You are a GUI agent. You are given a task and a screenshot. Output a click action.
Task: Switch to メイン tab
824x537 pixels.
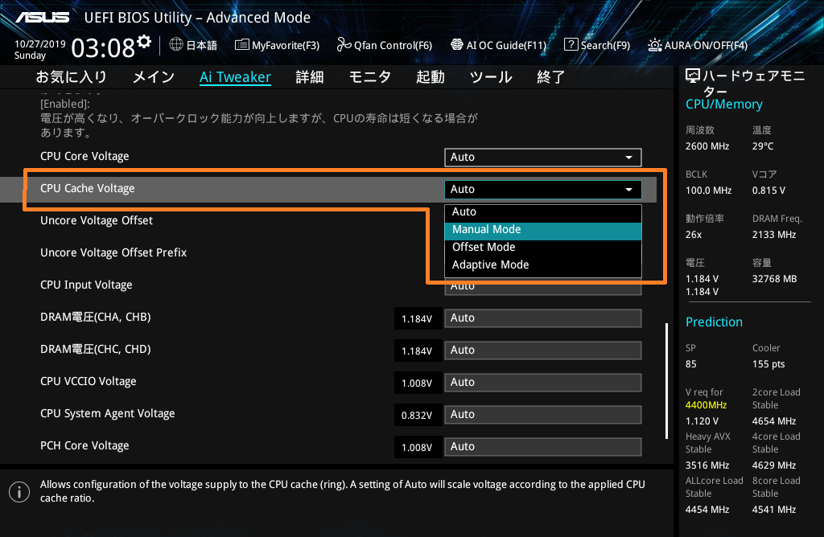(154, 77)
